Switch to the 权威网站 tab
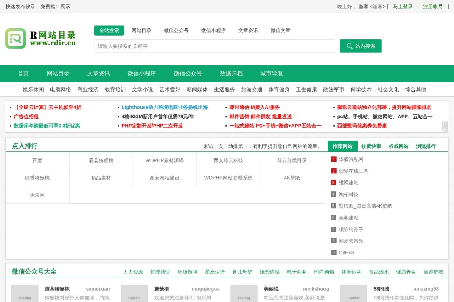This screenshot has width=454, height=302. pos(398,146)
